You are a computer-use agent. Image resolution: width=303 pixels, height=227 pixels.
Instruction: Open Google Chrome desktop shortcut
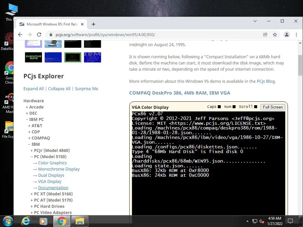coord(9,73)
